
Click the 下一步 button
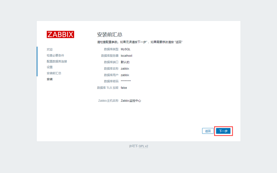(223, 131)
